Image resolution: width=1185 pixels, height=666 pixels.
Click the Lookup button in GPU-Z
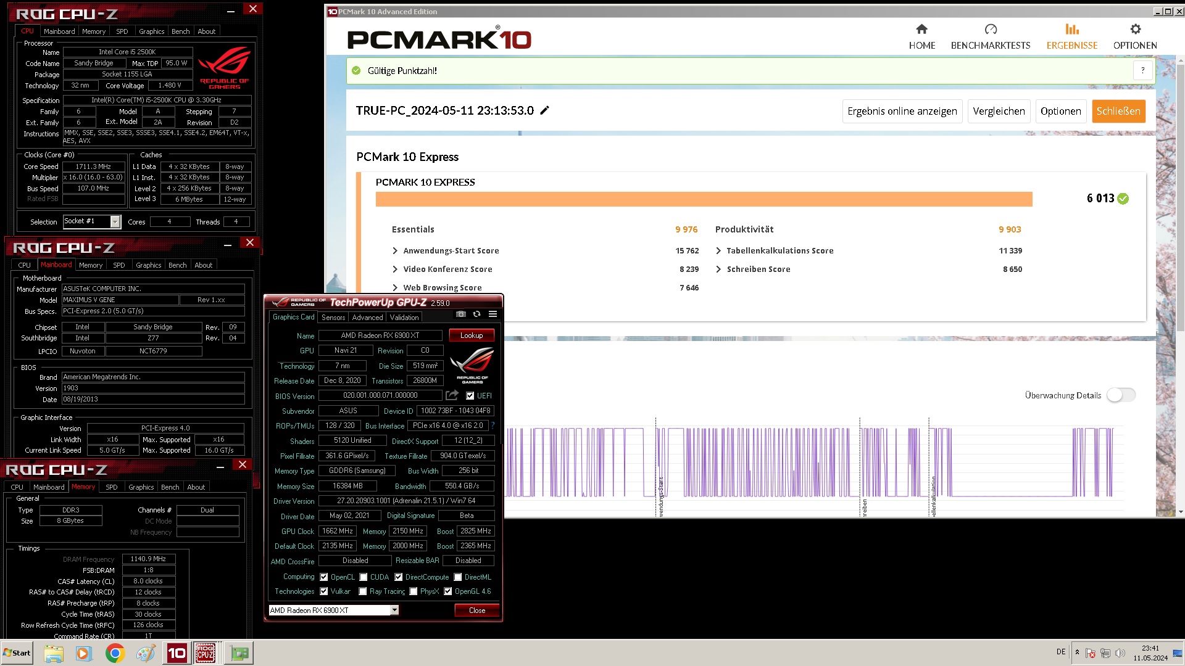pyautogui.click(x=472, y=335)
